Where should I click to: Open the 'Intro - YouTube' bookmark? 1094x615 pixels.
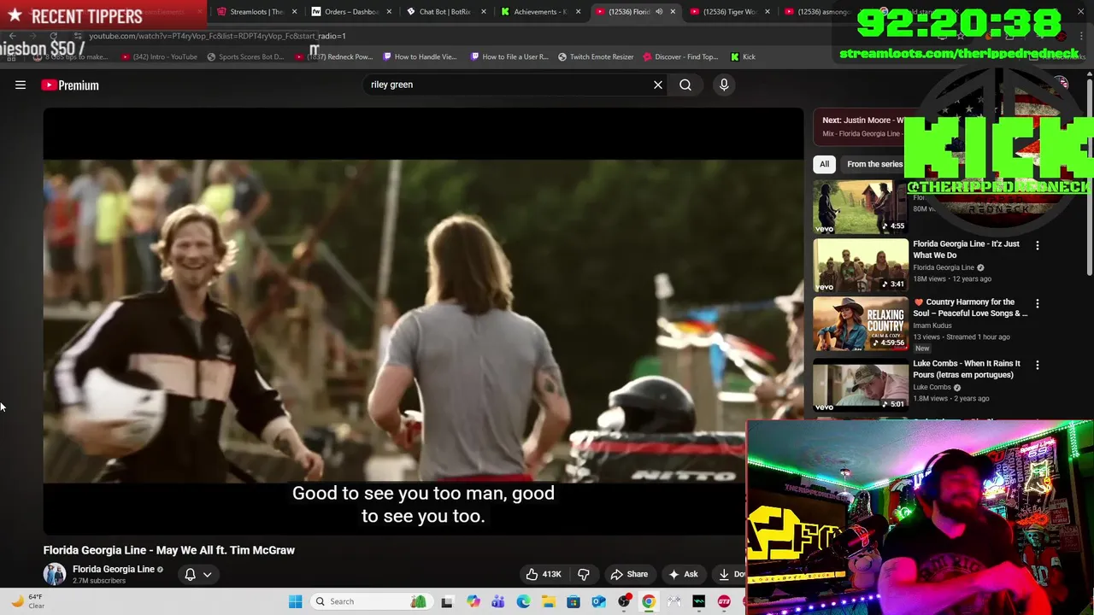pos(160,57)
